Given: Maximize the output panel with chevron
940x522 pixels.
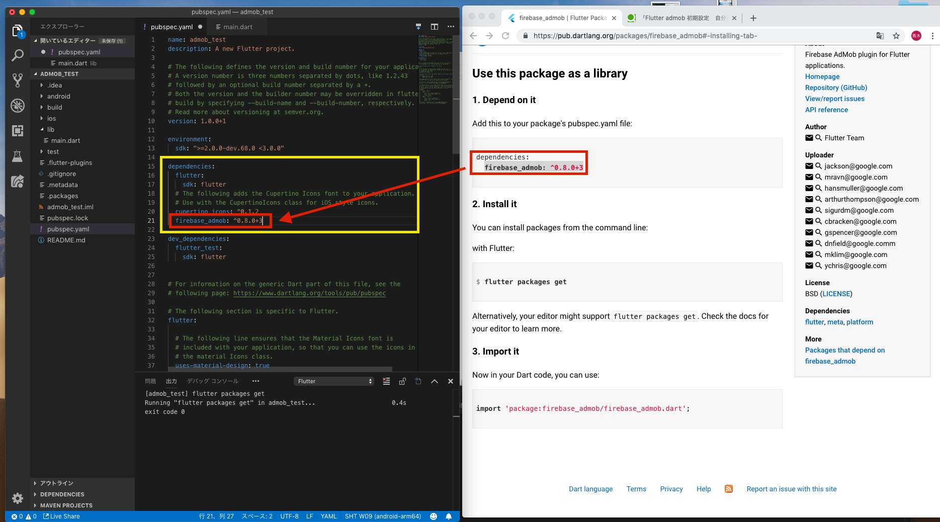Looking at the screenshot, I should click(435, 381).
